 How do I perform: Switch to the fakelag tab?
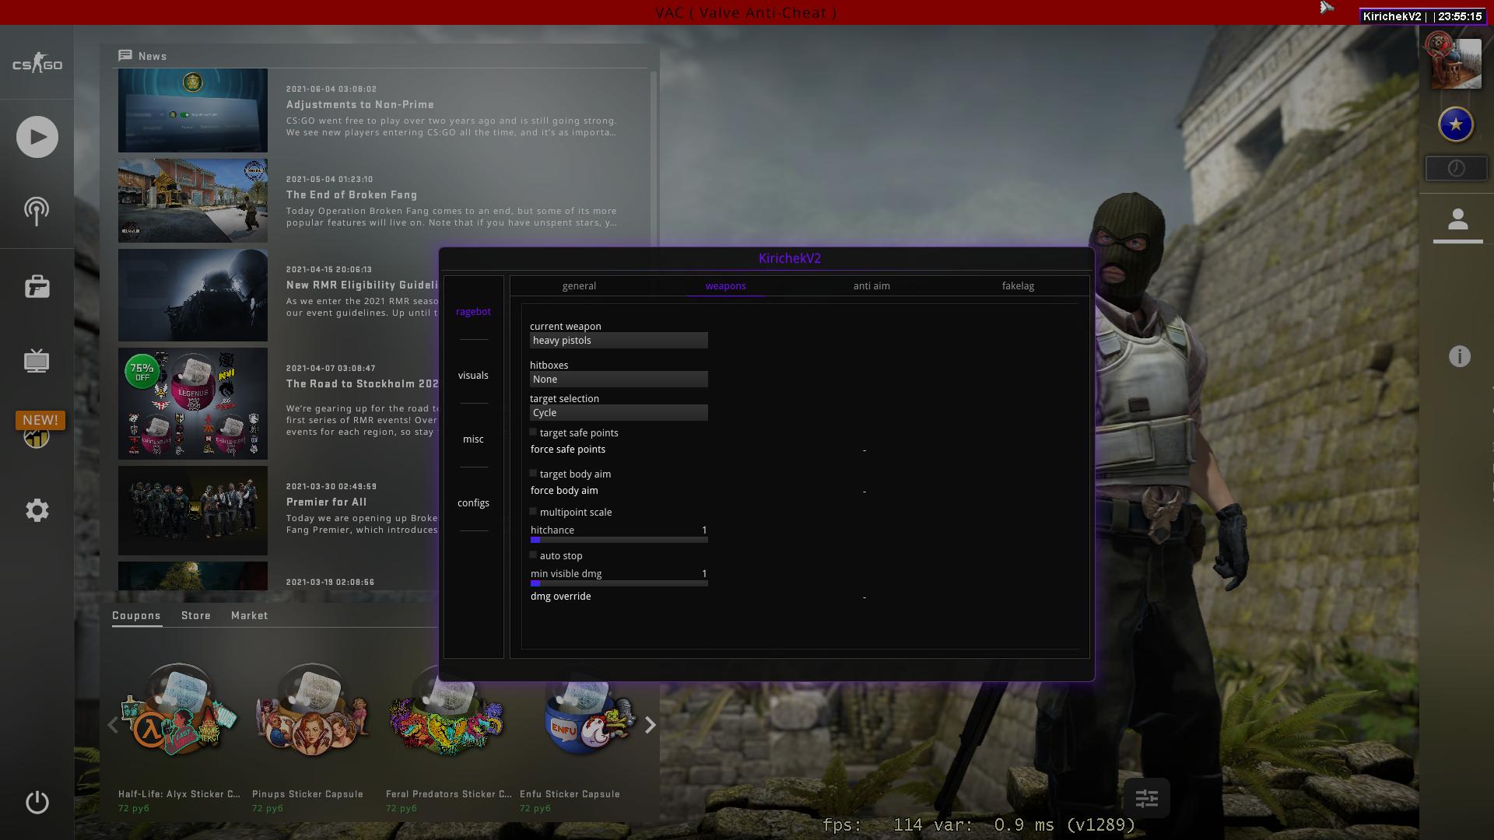click(x=1017, y=286)
